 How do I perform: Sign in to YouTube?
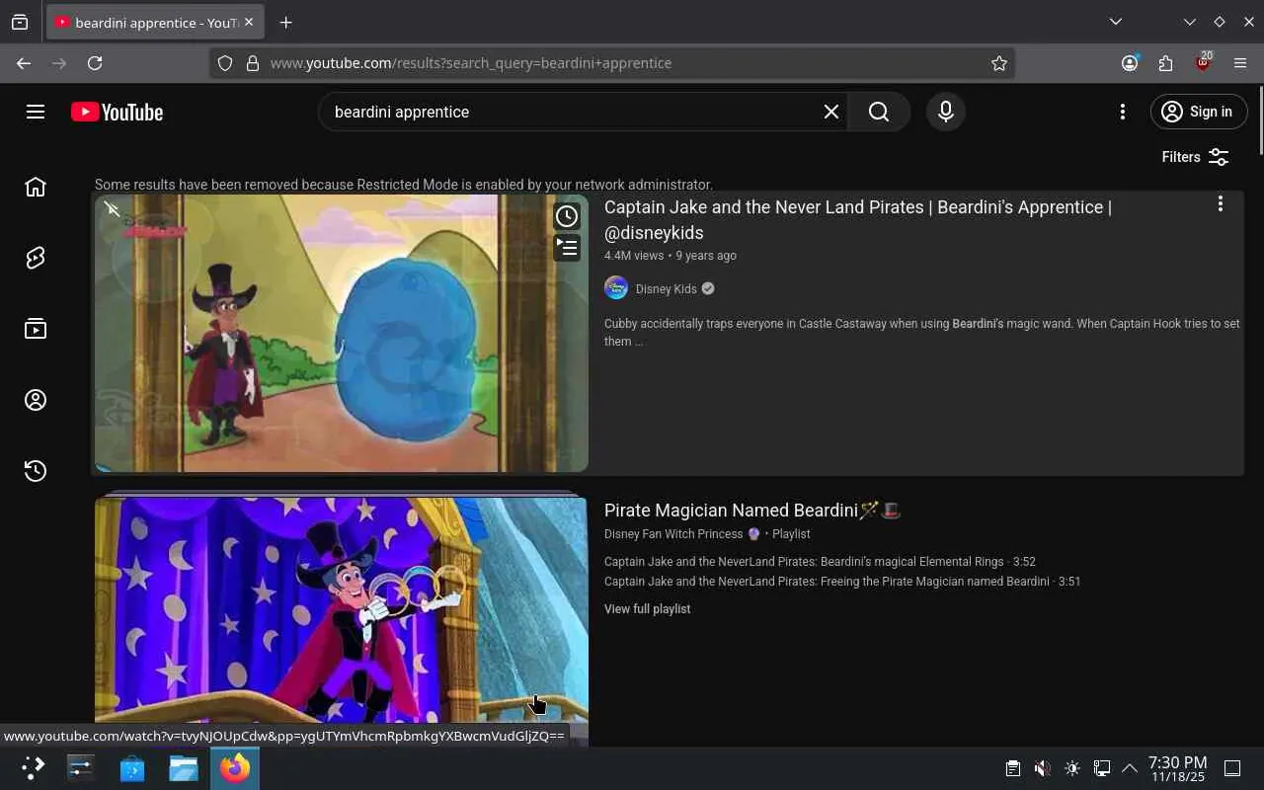1197,112
